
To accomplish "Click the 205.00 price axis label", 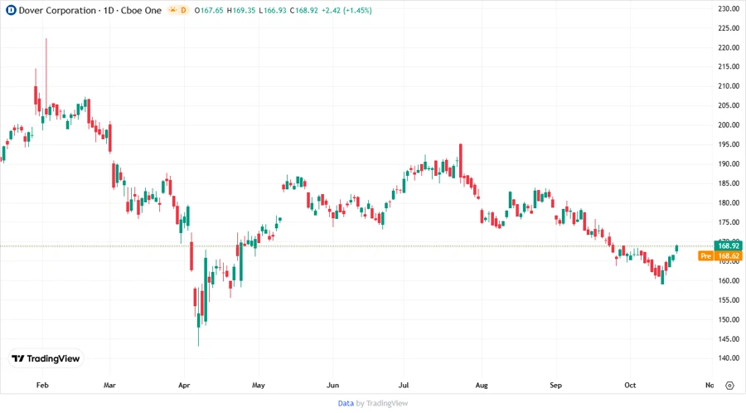I will pos(729,105).
